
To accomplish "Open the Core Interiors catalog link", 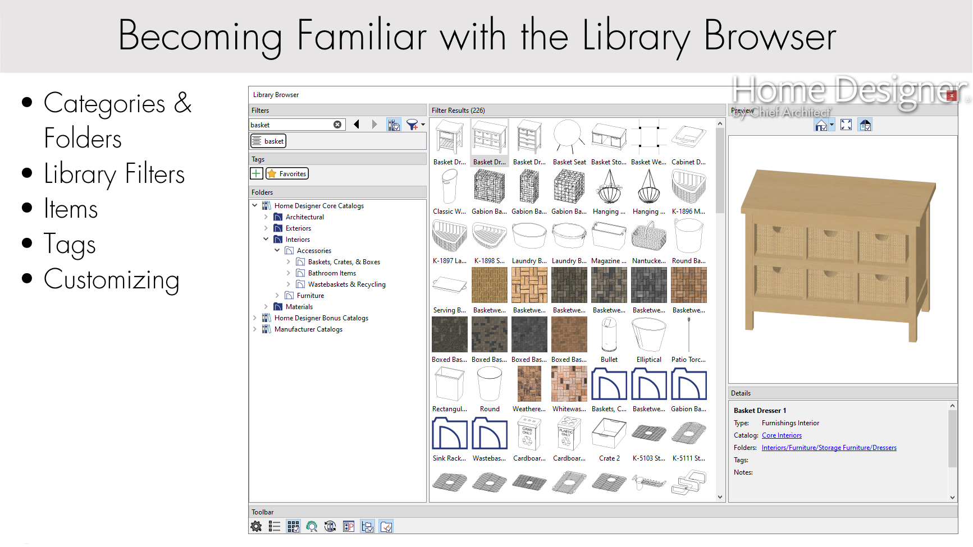I will 782,435.
